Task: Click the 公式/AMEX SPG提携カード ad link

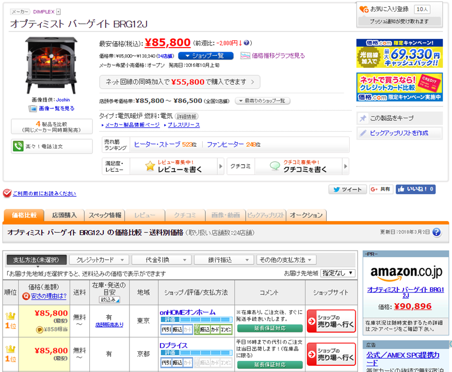Action: coord(403,359)
